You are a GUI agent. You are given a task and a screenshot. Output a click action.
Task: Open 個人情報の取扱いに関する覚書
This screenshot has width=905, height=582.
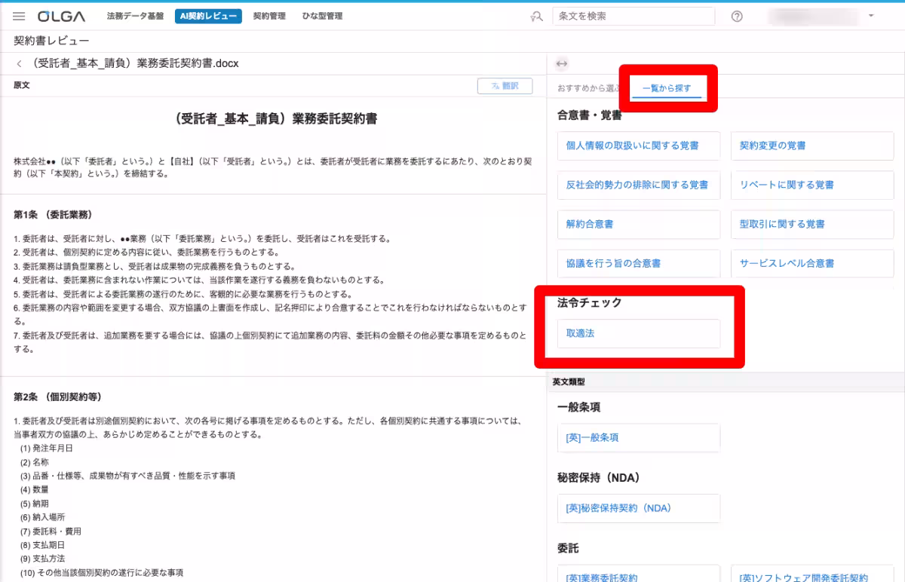638,145
